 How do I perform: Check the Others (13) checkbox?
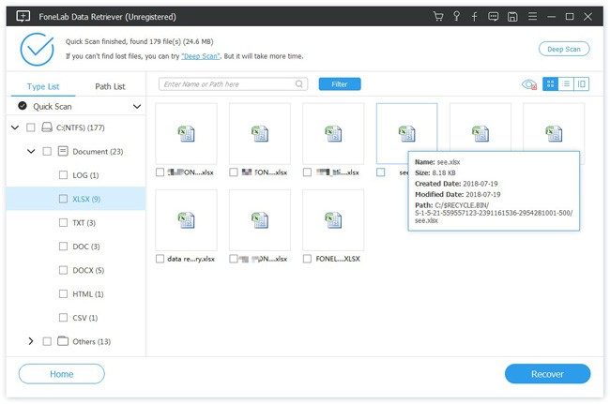[x=47, y=341]
